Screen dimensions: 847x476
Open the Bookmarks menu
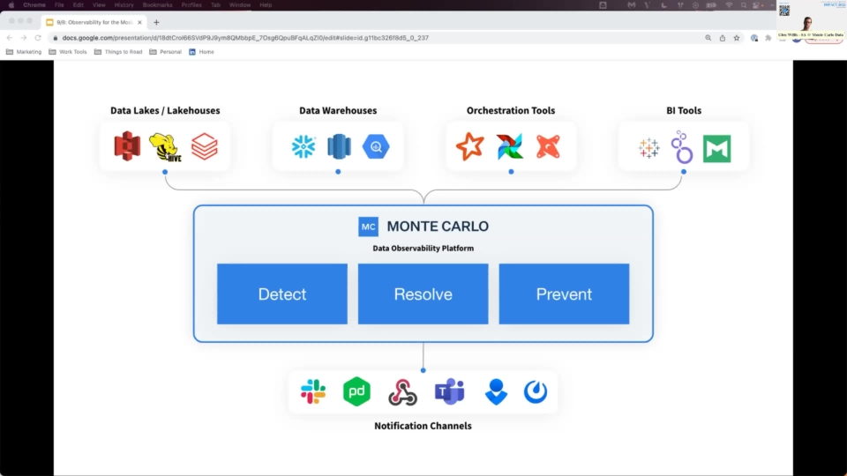(x=157, y=5)
